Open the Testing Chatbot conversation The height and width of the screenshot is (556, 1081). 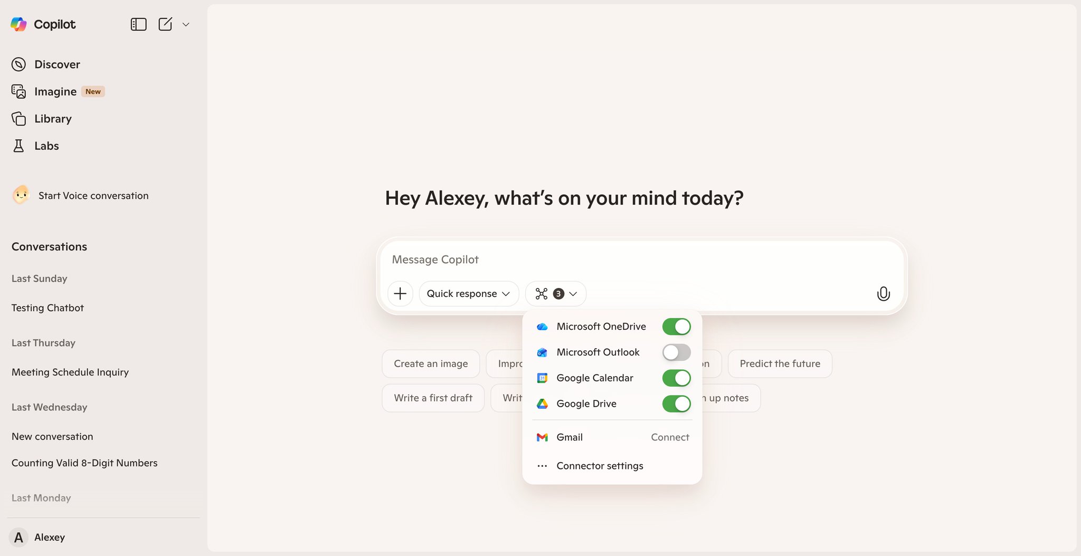[x=48, y=308]
